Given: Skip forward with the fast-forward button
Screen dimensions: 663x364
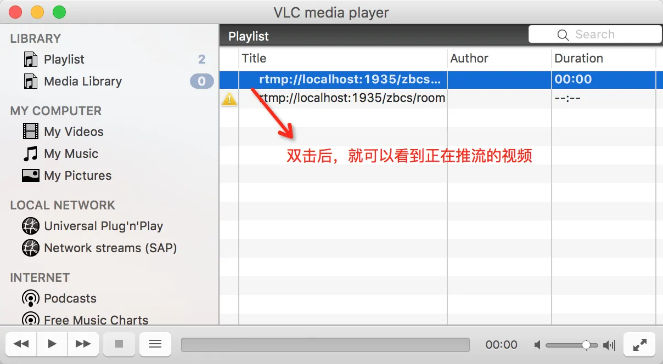Looking at the screenshot, I should (x=83, y=344).
